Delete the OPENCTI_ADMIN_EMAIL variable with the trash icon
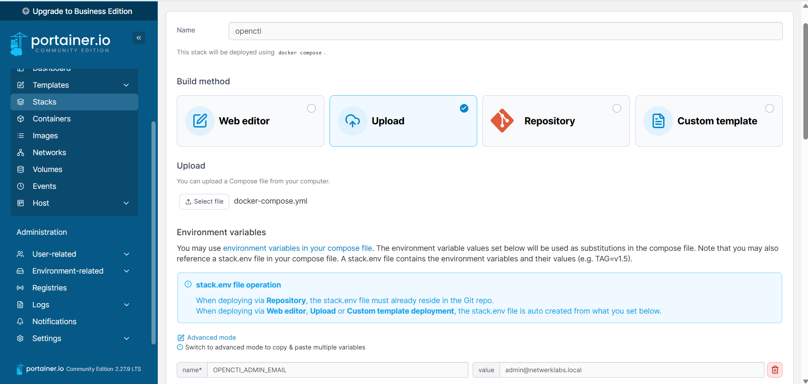This screenshot has height=384, width=808. pyautogui.click(x=775, y=370)
